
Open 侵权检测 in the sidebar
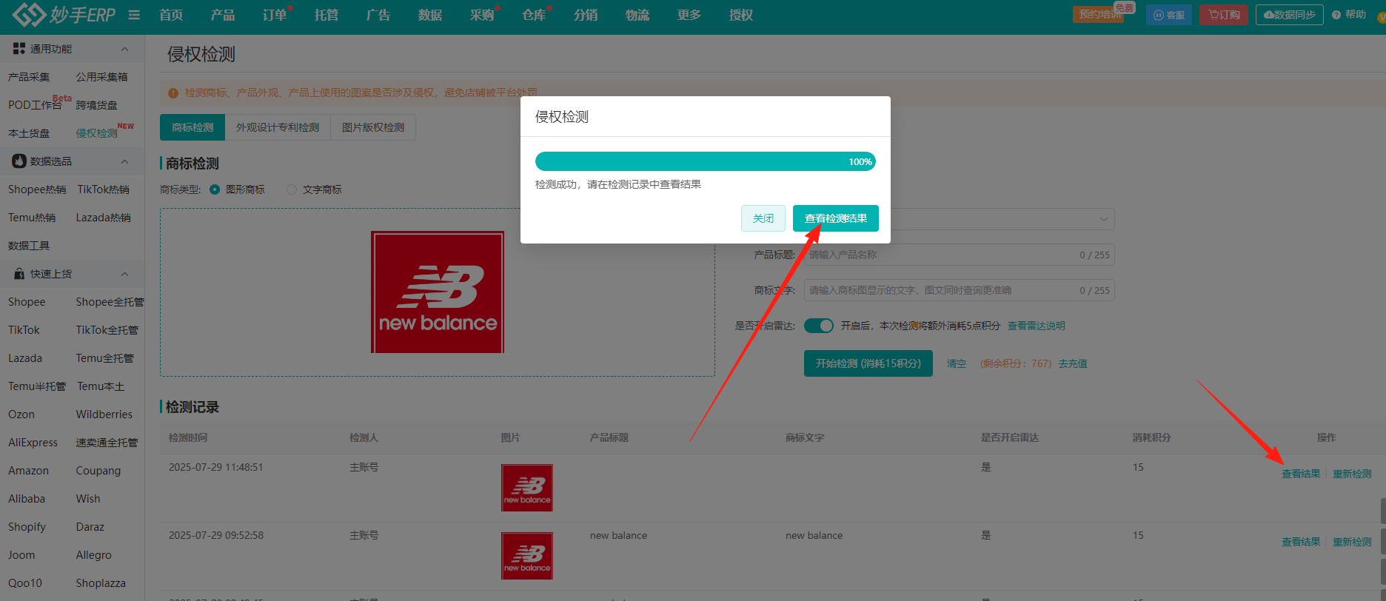pyautogui.click(x=96, y=133)
